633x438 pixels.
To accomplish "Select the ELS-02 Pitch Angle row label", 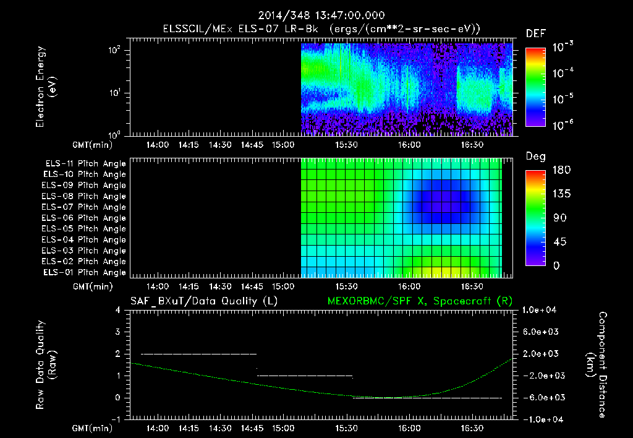I will 84,262.
